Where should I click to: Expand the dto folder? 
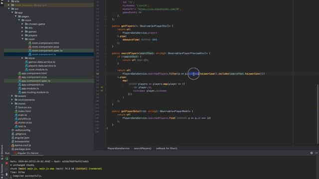22,28
